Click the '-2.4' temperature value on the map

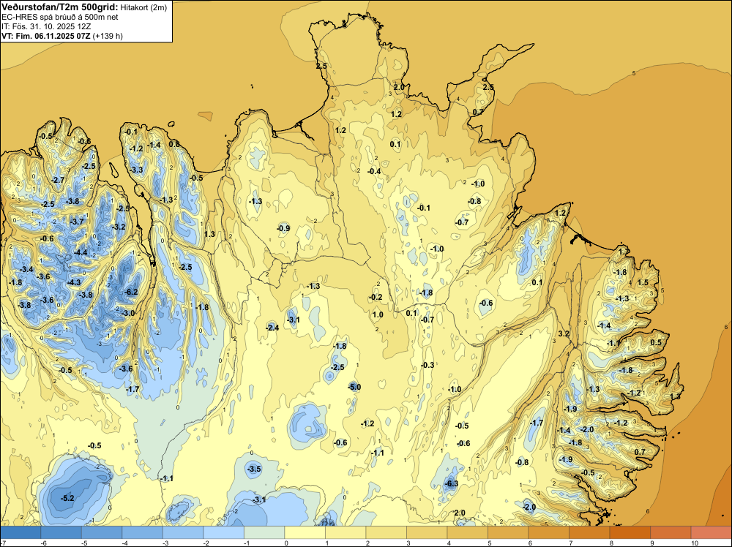tap(272, 328)
